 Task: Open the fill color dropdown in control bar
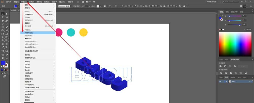18,6
